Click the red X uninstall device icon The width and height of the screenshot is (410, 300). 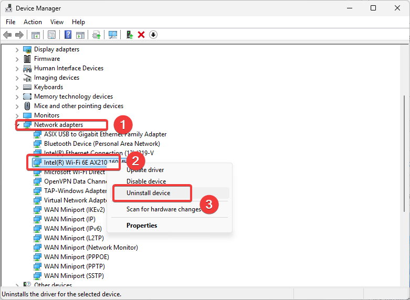[x=141, y=35]
